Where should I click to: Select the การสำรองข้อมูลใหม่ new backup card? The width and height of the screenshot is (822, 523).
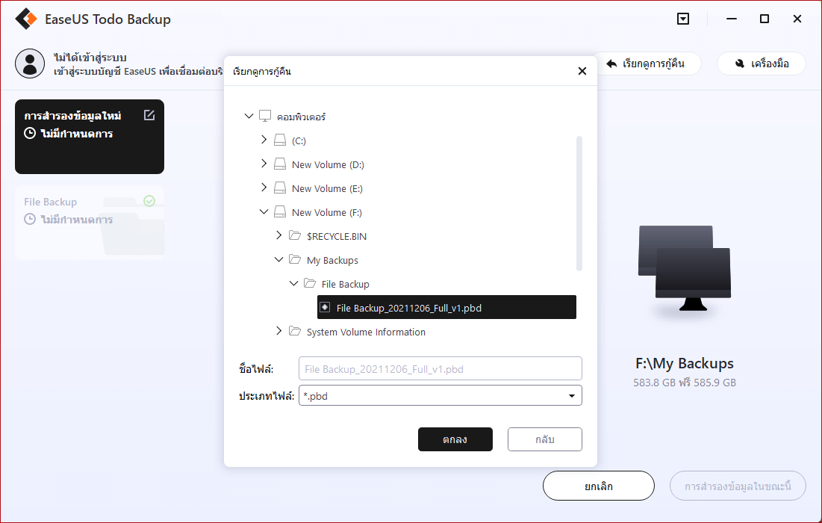pyautogui.click(x=90, y=137)
